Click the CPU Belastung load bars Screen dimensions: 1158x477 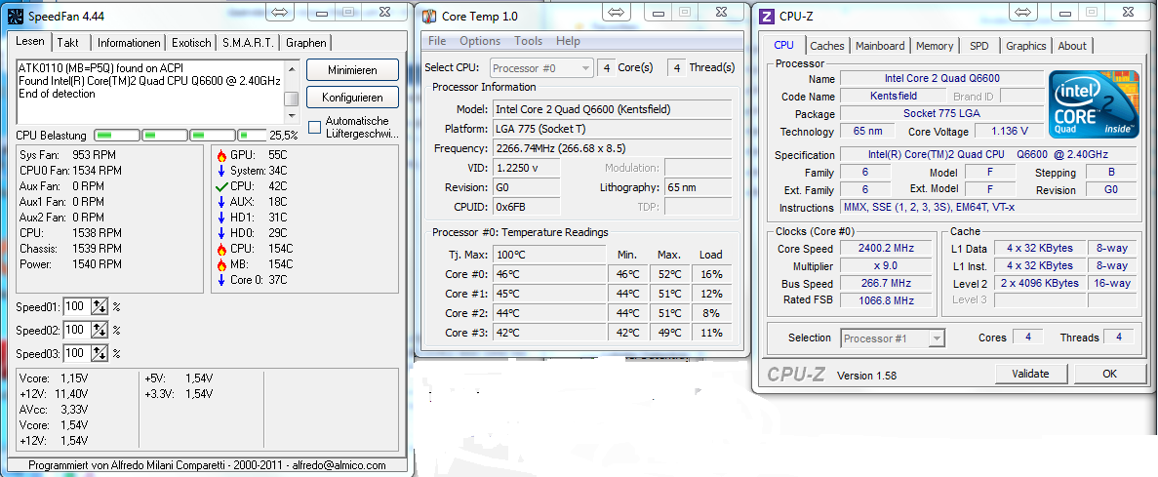[x=180, y=136]
